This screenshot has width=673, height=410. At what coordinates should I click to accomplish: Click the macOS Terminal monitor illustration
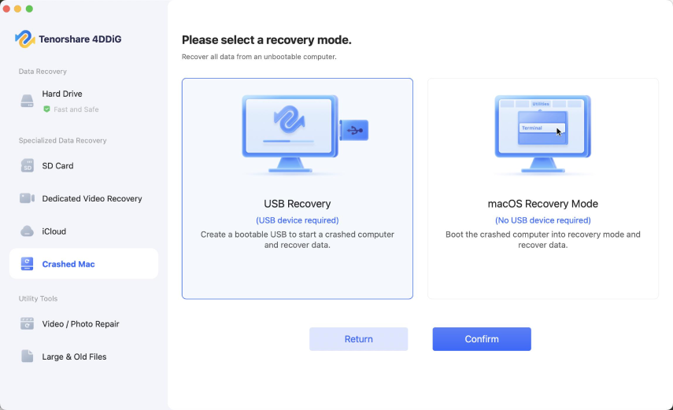(542, 132)
